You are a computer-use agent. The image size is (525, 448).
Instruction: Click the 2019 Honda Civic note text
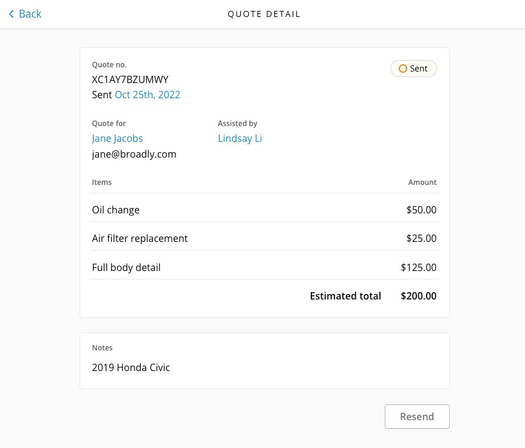[130, 367]
